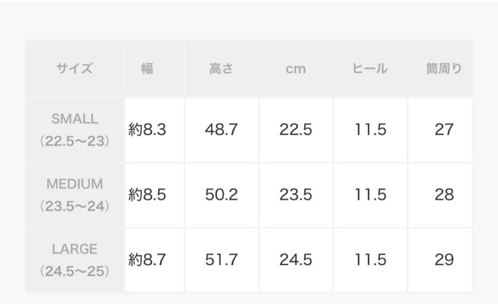The width and height of the screenshot is (498, 304).
Task: Select the 51.7 height value
Action: [x=221, y=260]
